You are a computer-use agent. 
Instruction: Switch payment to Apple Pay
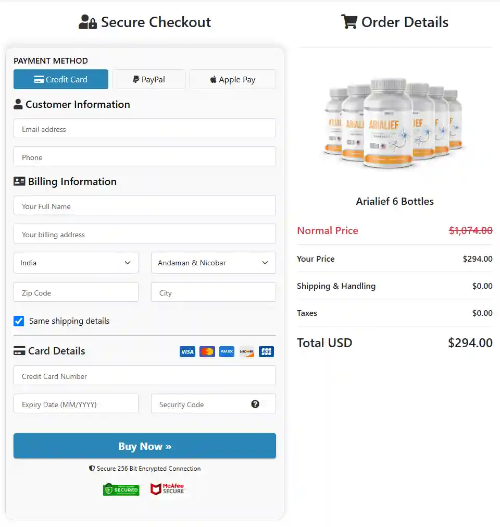click(x=232, y=79)
